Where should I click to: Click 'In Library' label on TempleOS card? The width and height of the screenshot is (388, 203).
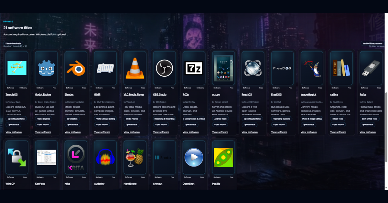(23, 88)
